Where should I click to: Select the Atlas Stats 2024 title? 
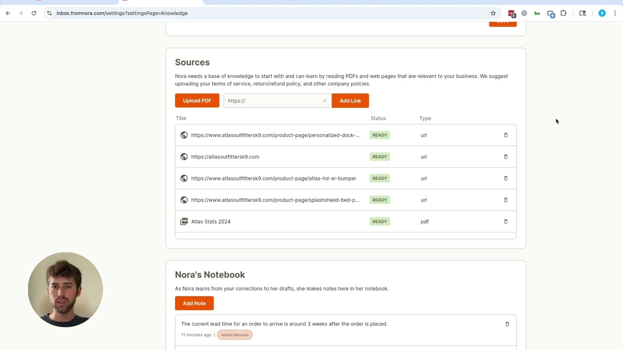(211, 222)
